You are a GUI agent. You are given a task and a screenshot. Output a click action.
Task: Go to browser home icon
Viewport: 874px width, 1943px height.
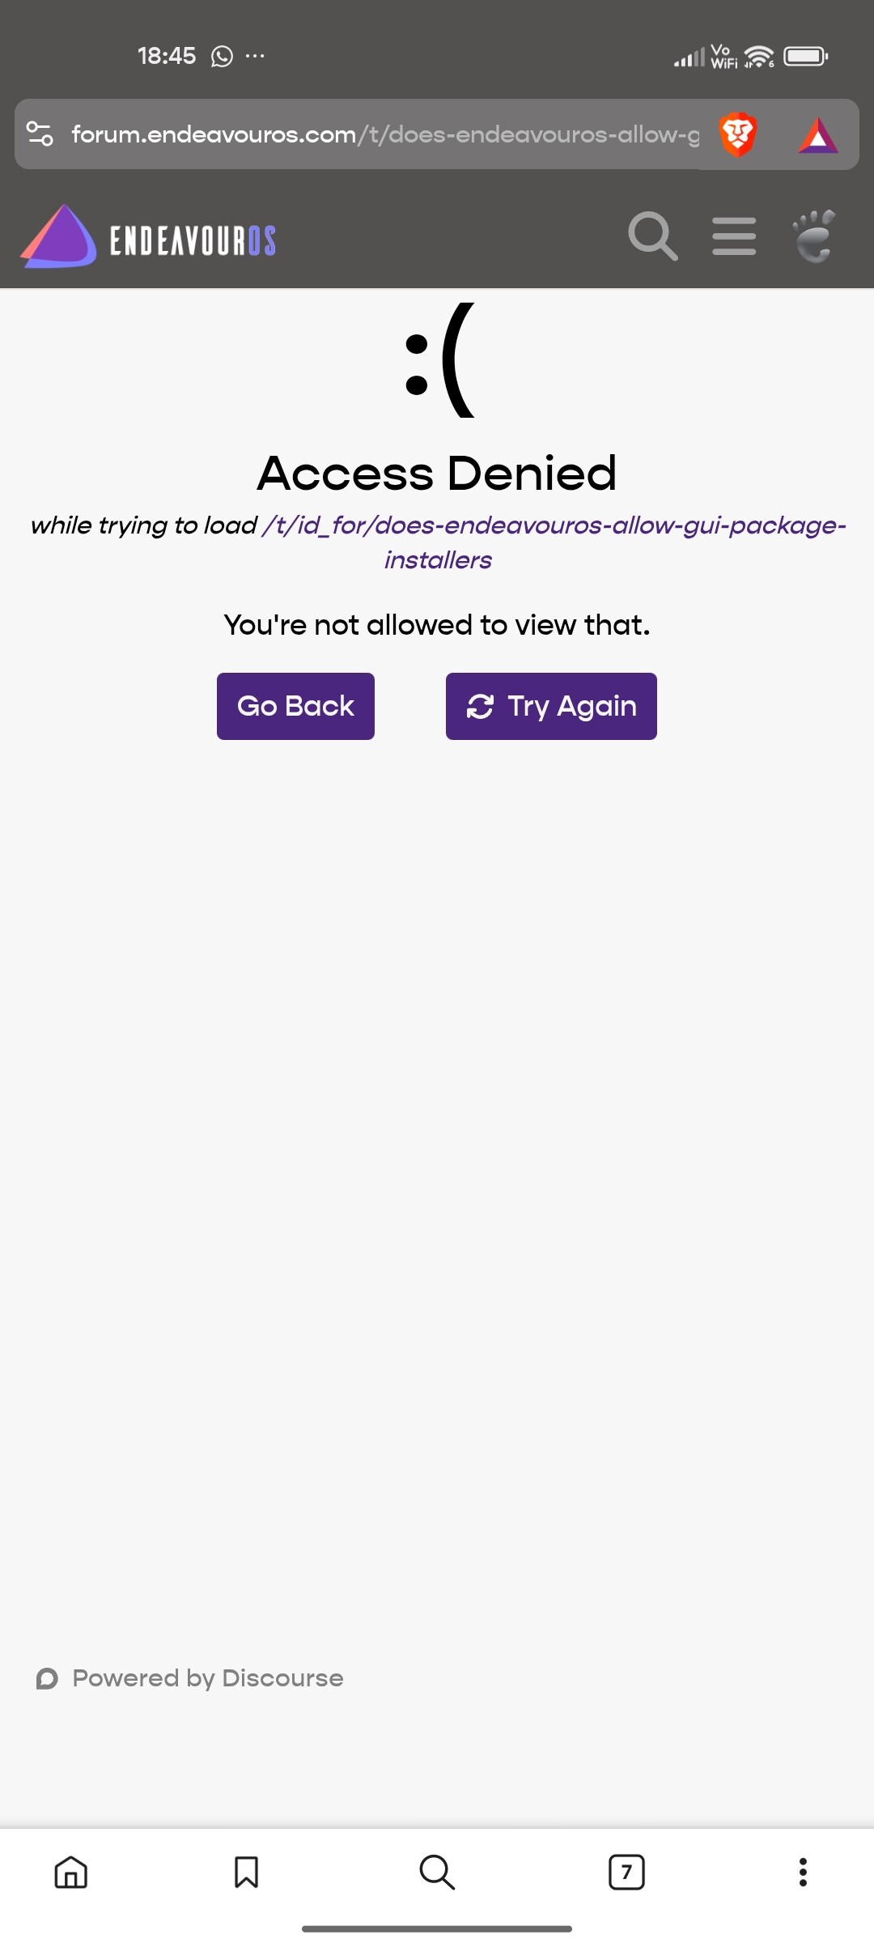pyautogui.click(x=71, y=1872)
